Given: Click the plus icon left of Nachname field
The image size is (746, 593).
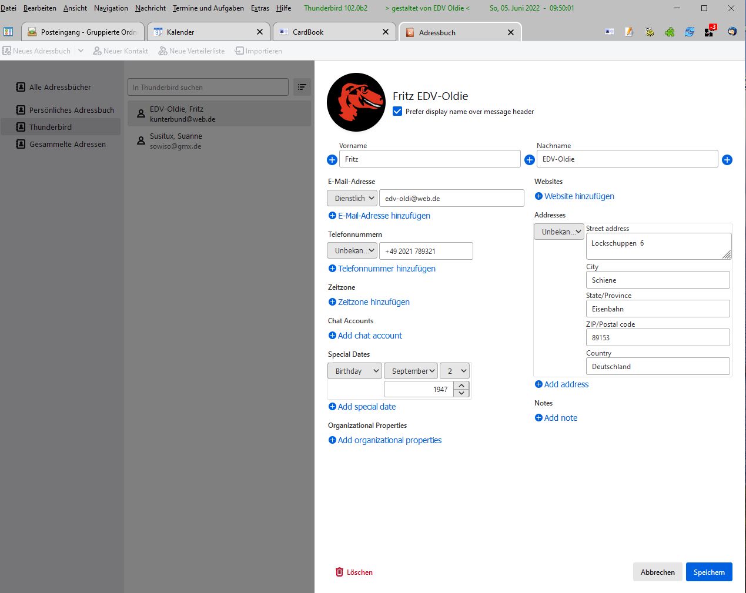Looking at the screenshot, I should click(530, 160).
